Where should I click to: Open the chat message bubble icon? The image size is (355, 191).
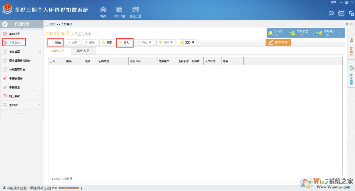(x=331, y=13)
